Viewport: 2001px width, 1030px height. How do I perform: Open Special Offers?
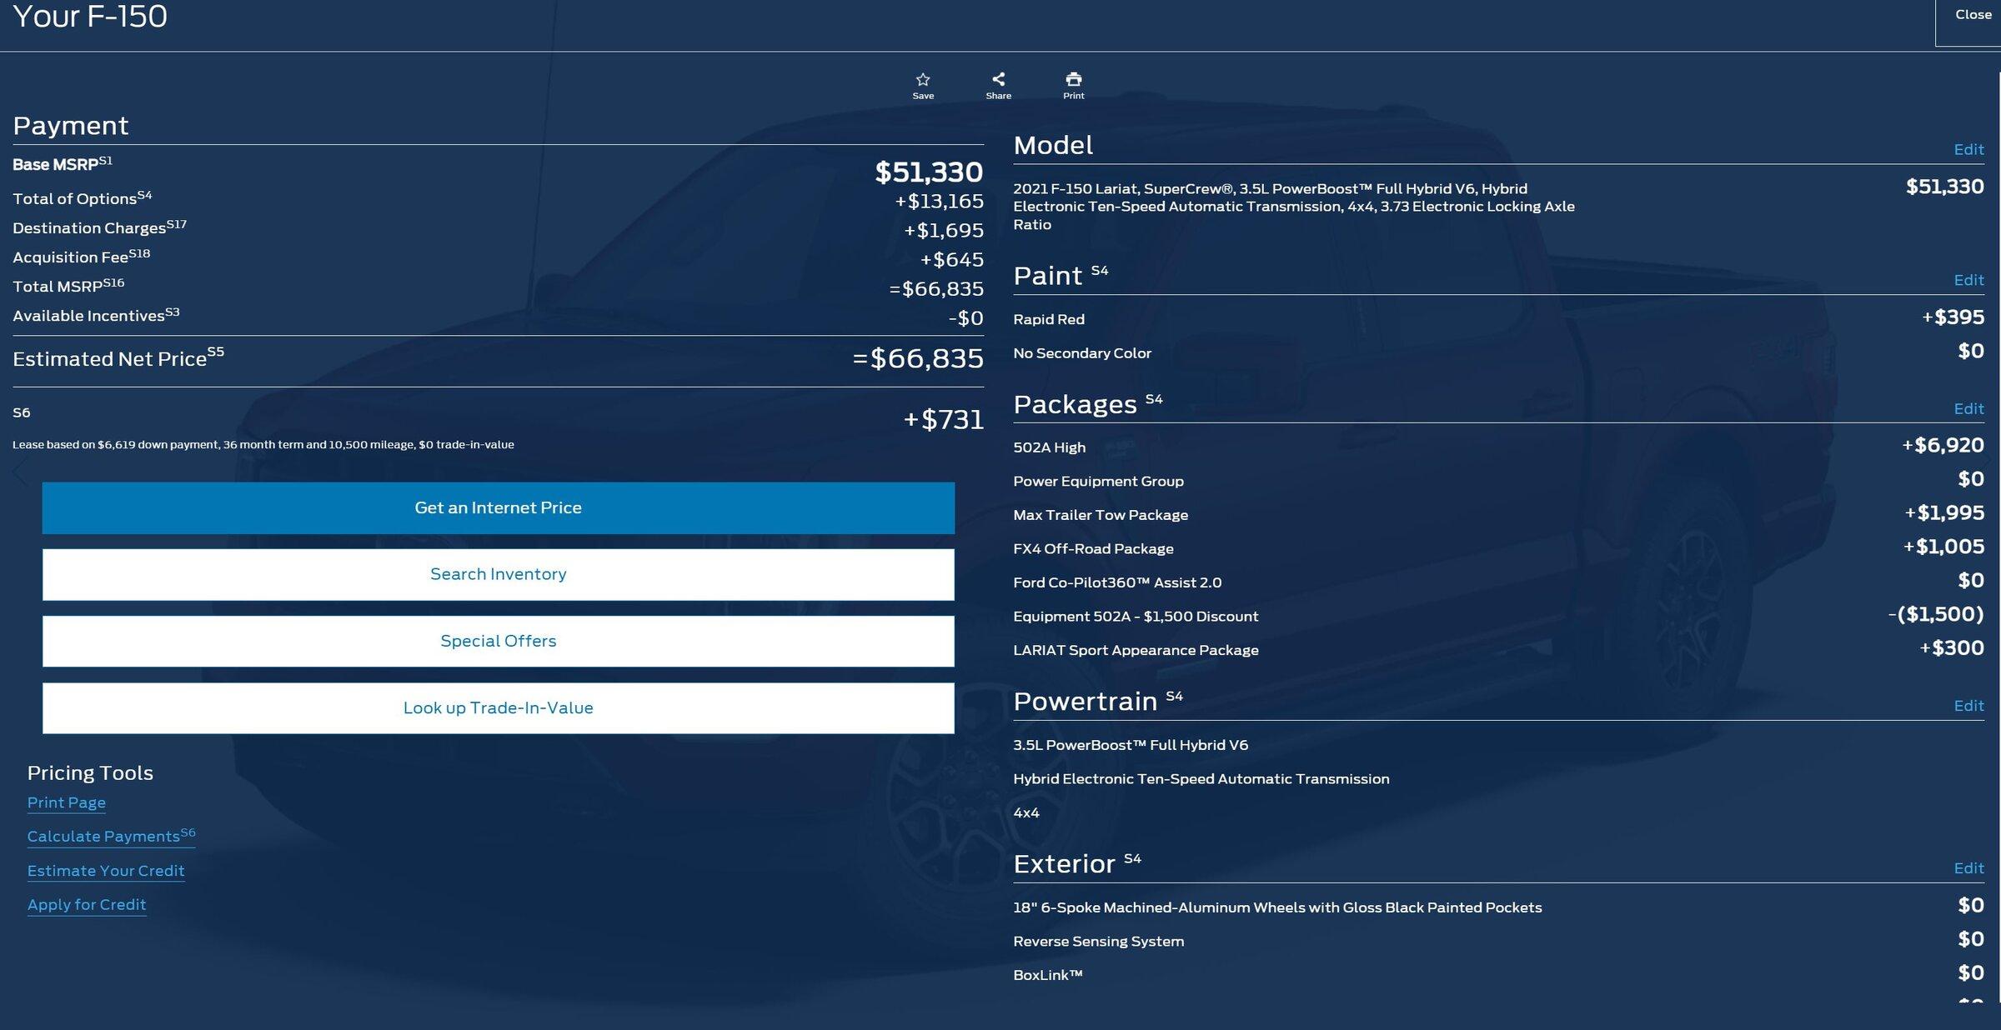click(x=499, y=641)
